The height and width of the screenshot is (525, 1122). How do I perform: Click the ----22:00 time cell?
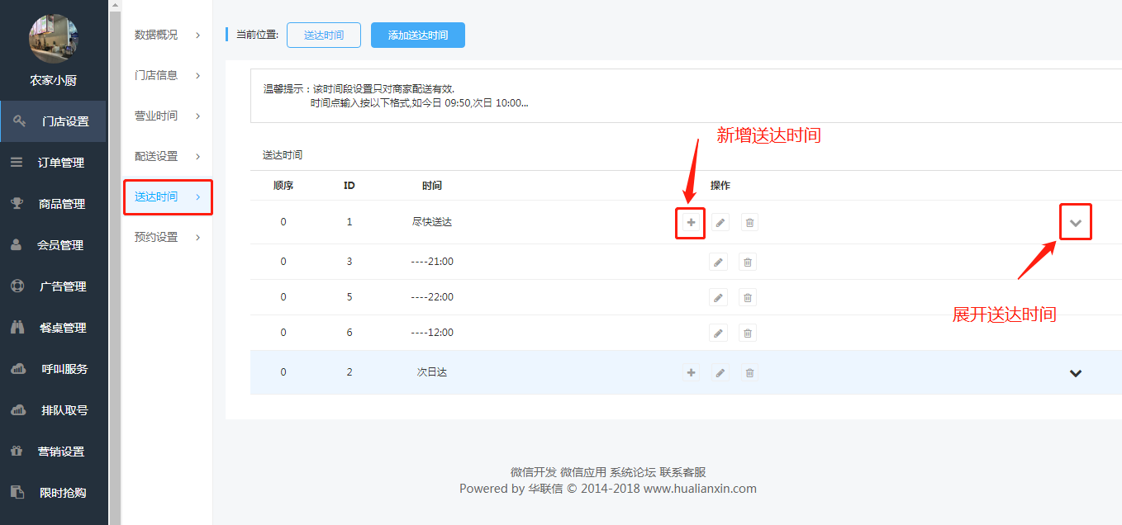[x=432, y=297]
